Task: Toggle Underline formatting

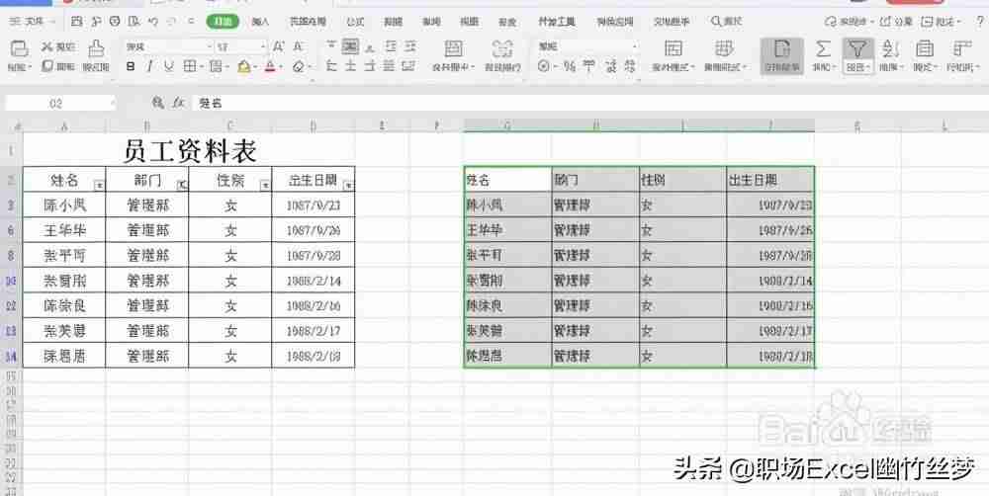Action: point(168,66)
